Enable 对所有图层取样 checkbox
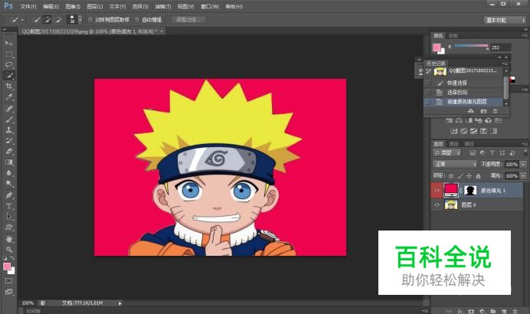The image size is (530, 314). click(90, 20)
